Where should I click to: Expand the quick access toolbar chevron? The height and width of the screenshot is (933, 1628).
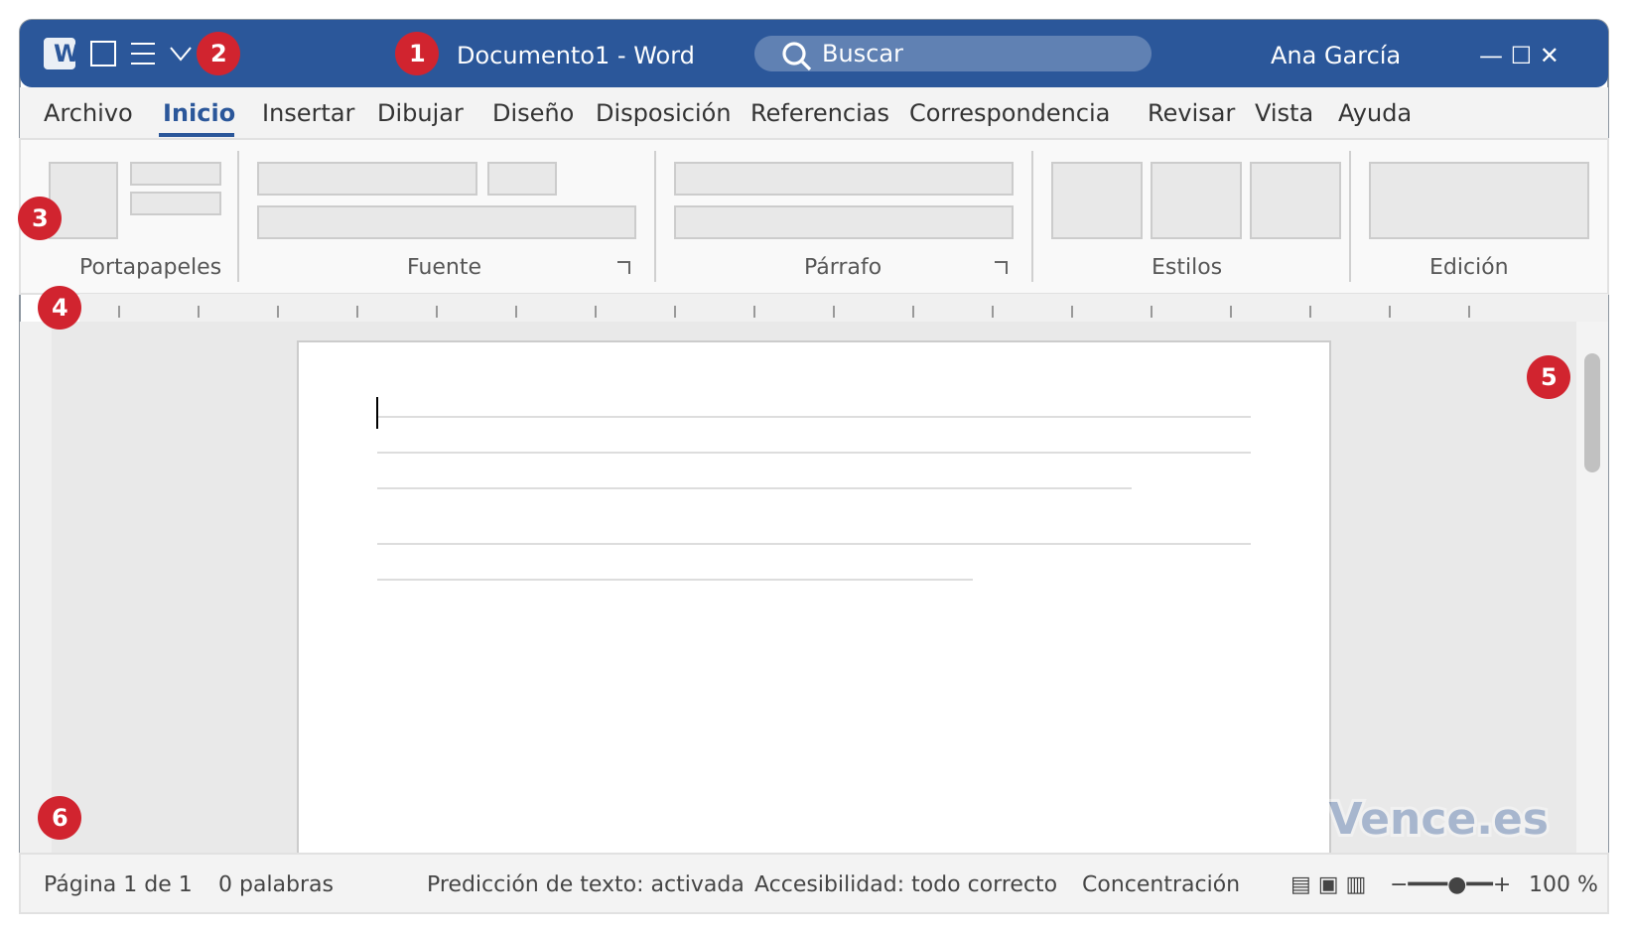point(181,54)
